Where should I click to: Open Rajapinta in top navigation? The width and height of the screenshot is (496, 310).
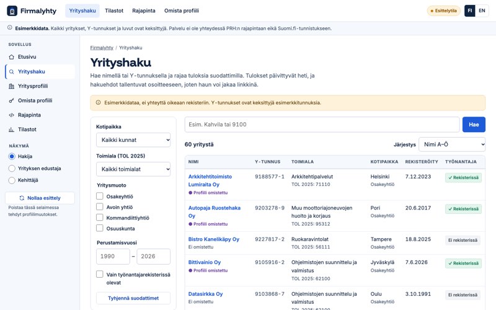click(144, 11)
